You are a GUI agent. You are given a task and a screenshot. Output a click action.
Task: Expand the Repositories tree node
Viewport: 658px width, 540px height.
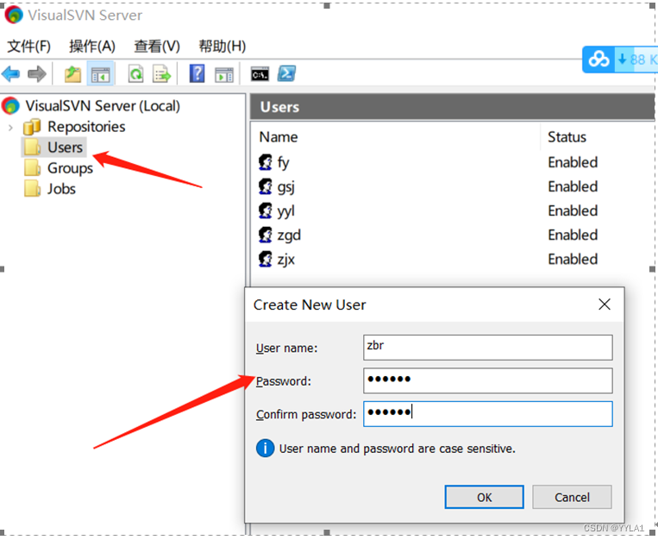tap(10, 127)
